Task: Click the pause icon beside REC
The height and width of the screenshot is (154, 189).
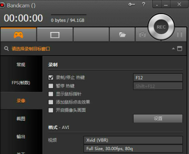Action: [x=180, y=35]
